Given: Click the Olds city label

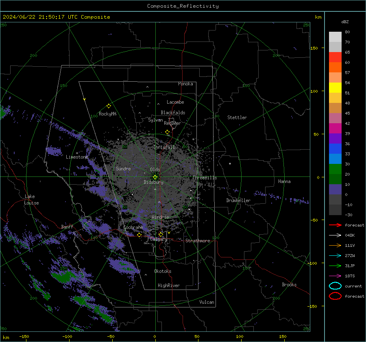Looking at the screenshot, I should [155, 170].
